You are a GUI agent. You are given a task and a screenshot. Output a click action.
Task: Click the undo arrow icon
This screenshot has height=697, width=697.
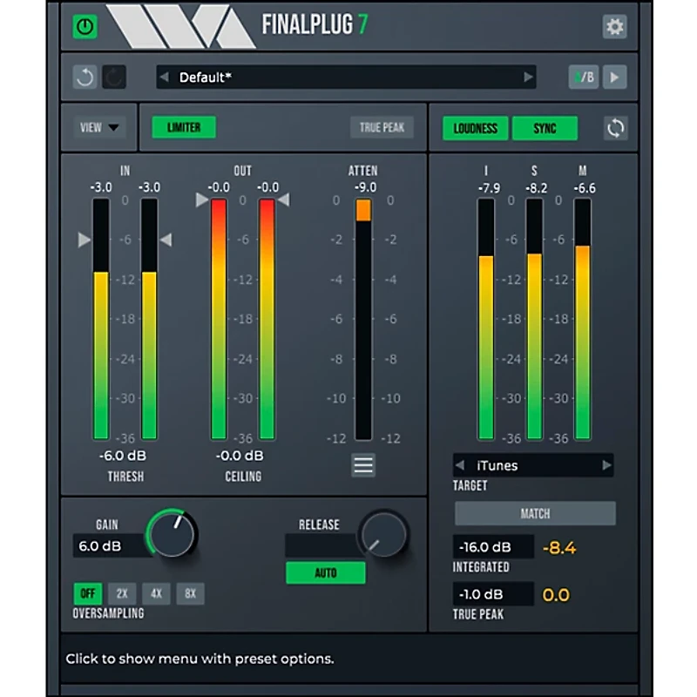coord(85,78)
